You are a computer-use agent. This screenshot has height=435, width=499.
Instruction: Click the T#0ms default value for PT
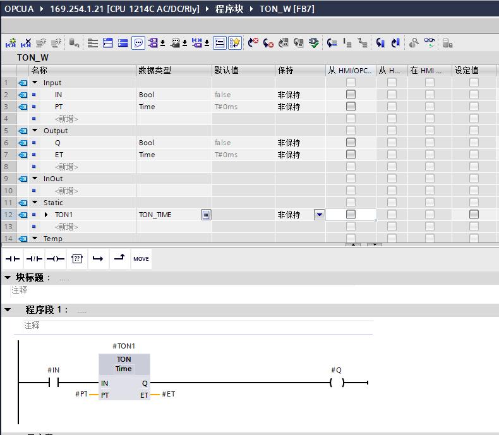point(226,107)
